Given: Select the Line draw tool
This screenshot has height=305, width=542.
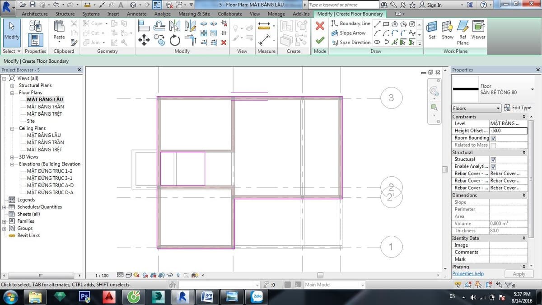Looking at the screenshot, I should (377, 24).
